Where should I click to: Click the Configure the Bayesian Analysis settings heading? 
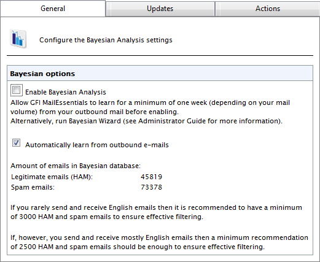[106, 40]
